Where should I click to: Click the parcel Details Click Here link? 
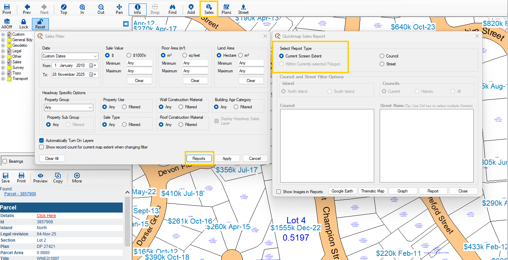pos(46,215)
